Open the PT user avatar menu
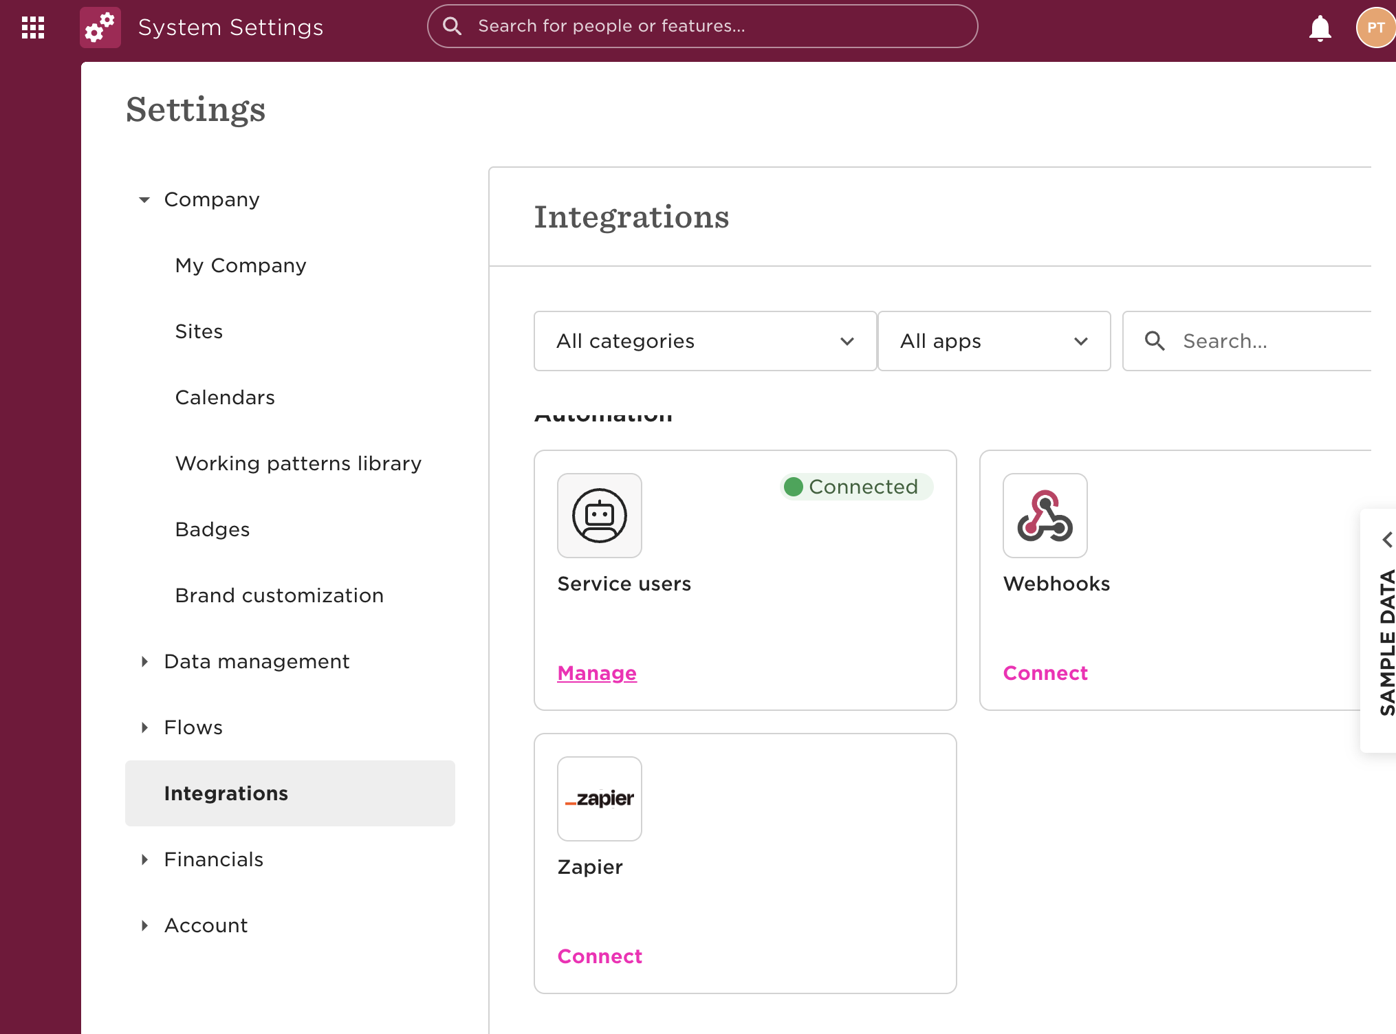This screenshot has width=1396, height=1034. click(1375, 27)
